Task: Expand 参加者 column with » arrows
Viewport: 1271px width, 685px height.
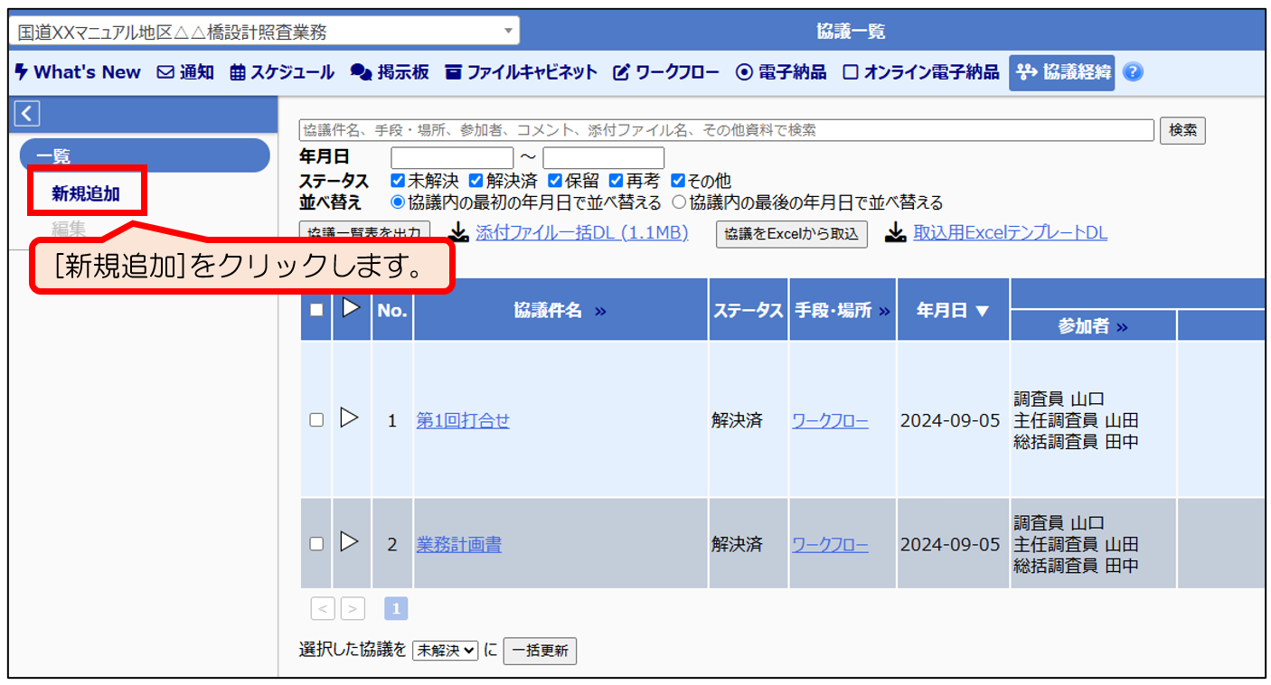Action: [1122, 327]
